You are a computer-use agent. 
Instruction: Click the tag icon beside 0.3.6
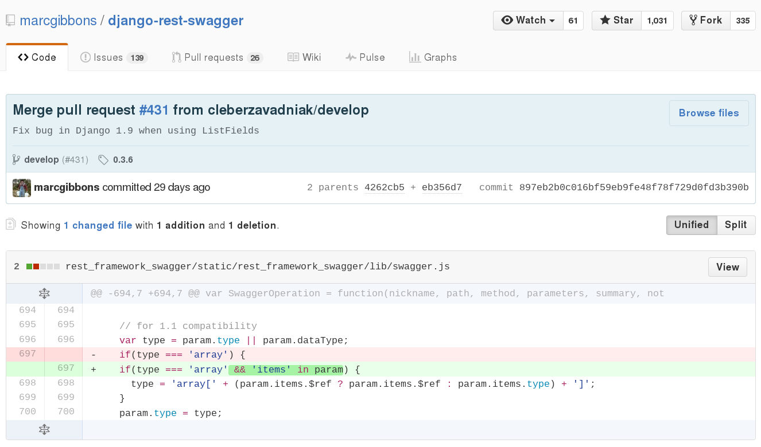tap(103, 160)
